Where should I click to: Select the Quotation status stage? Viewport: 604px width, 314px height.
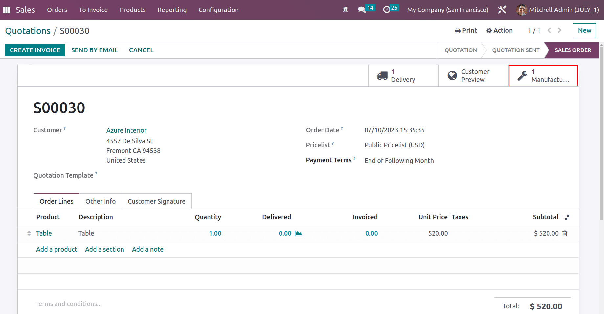pyautogui.click(x=460, y=50)
